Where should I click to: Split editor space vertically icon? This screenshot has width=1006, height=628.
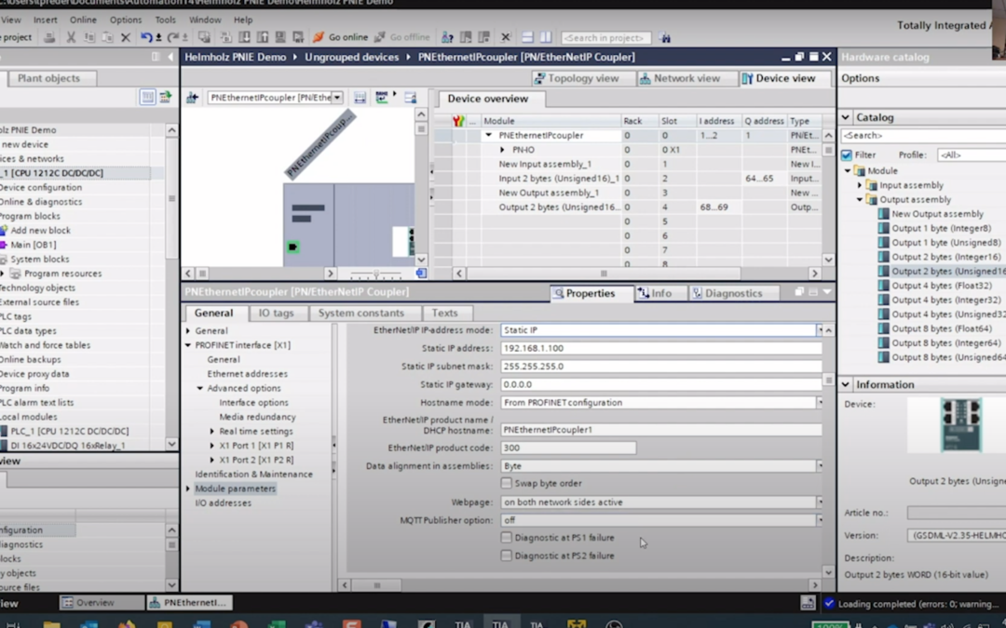[x=545, y=37]
